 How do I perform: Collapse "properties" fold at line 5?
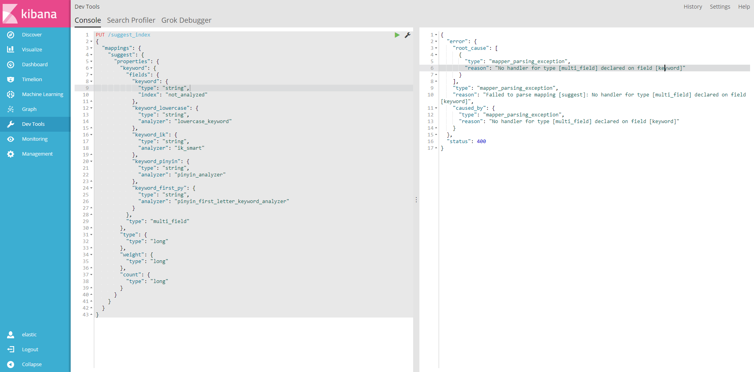(92, 62)
